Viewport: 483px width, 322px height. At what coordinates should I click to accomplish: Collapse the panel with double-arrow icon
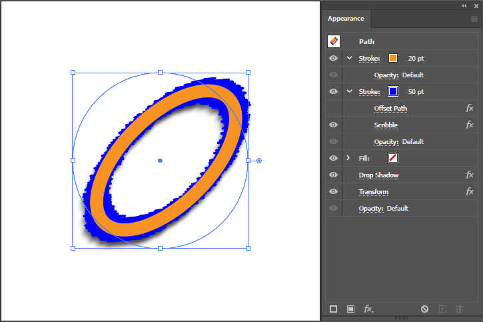point(464,5)
